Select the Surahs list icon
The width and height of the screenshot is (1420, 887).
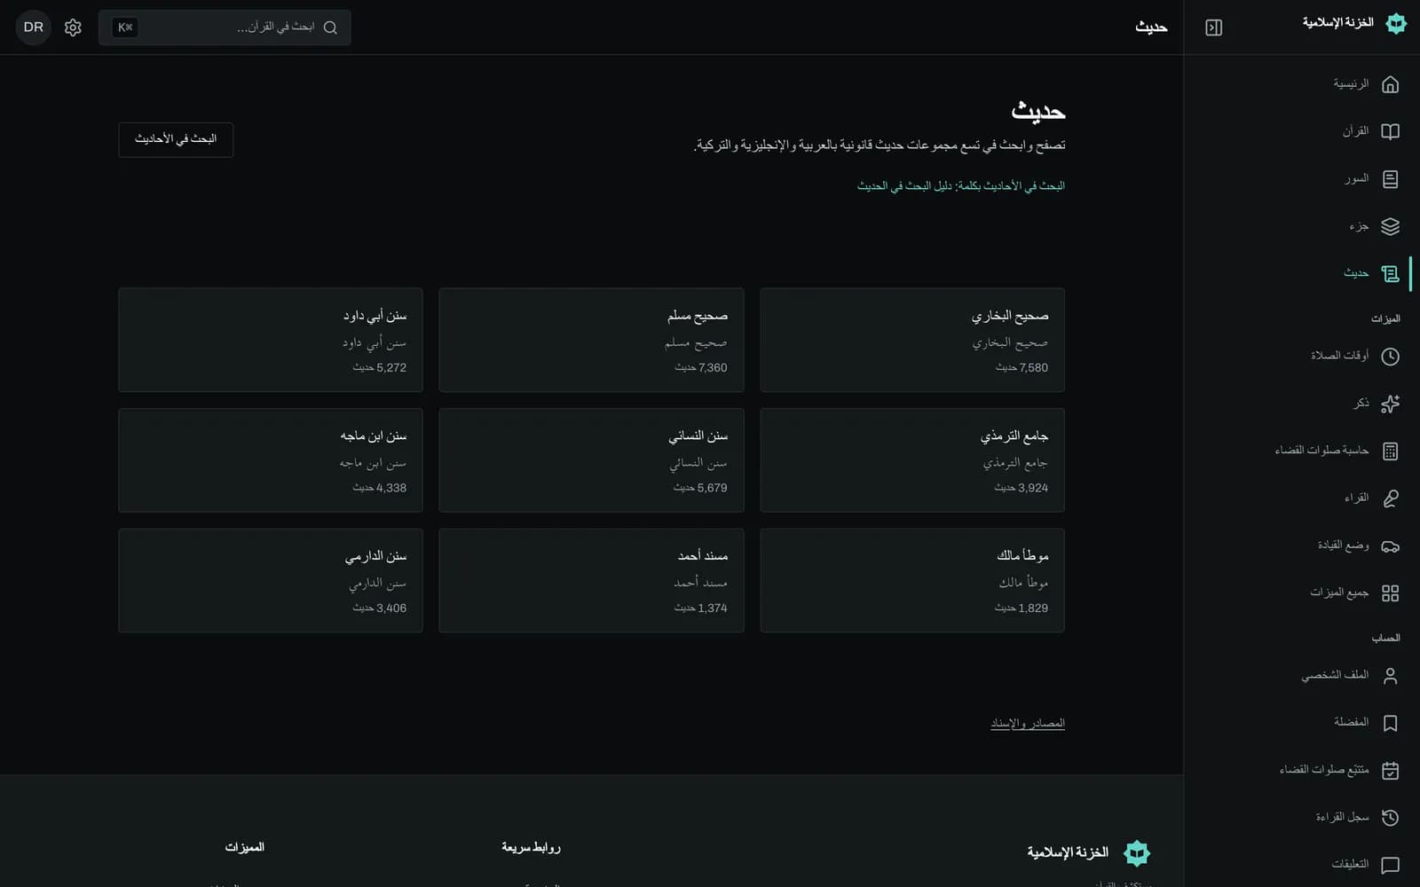1390,179
